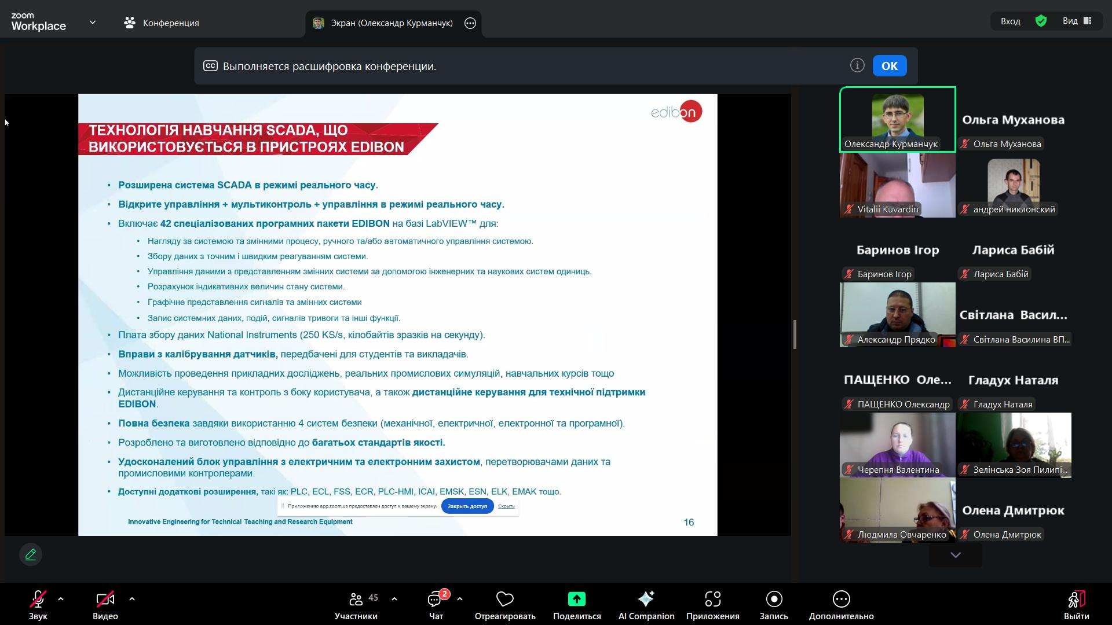Screen dimensions: 1112x625
Task: Click the transcription info icon
Action: (857, 65)
